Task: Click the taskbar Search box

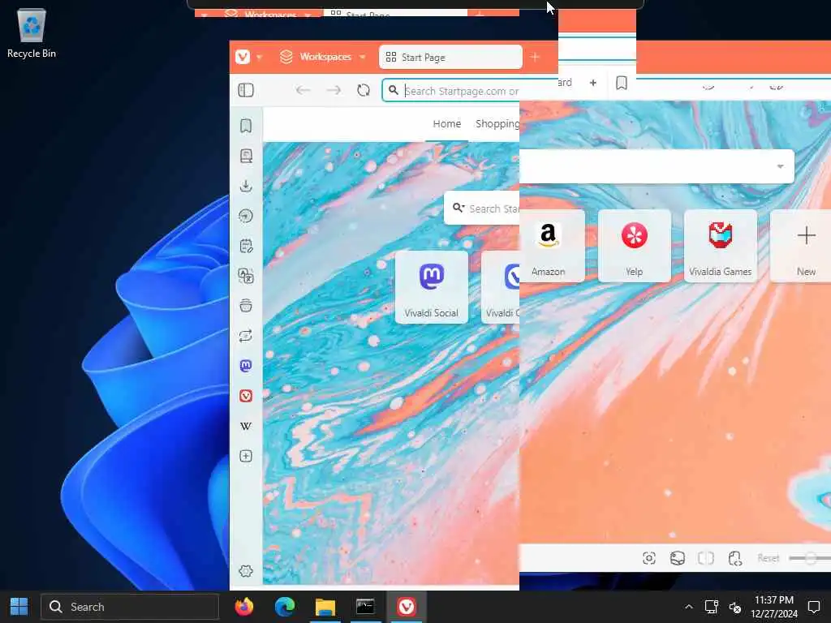Action: (x=130, y=607)
